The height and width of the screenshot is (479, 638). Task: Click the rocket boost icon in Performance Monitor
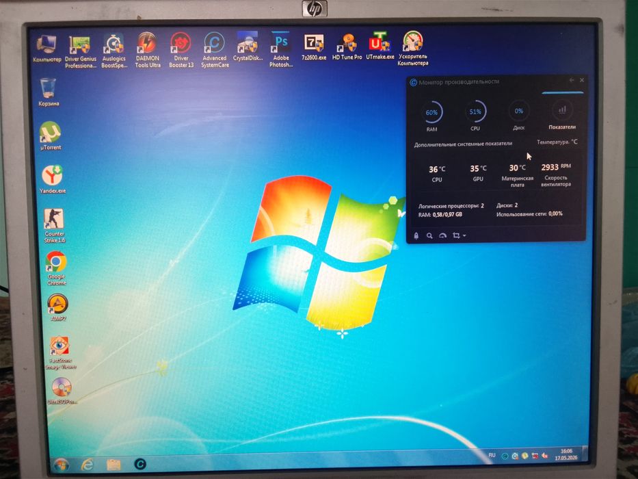pyautogui.click(x=416, y=235)
